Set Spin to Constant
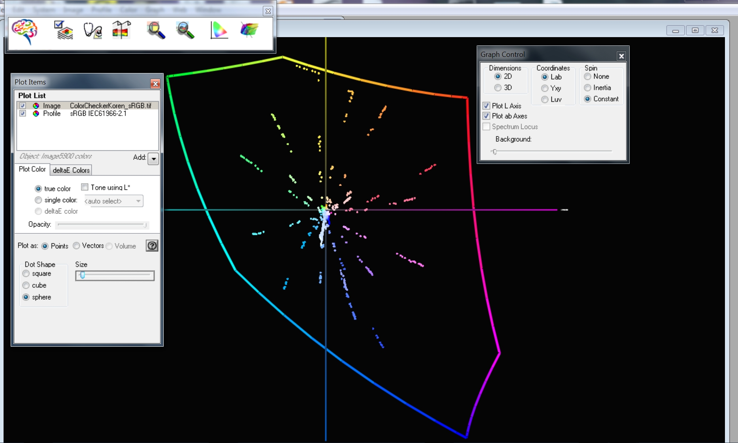This screenshot has height=443, width=738. click(588, 99)
